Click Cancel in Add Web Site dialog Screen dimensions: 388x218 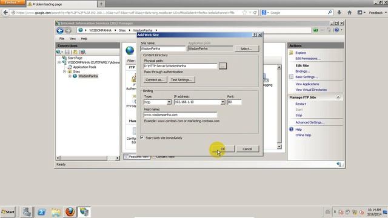[247, 149]
